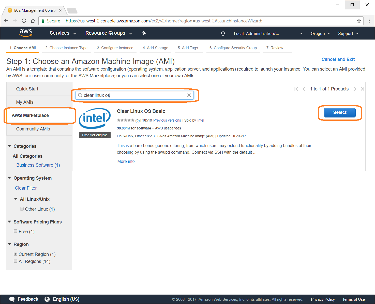Go to last page of products

point(363,89)
